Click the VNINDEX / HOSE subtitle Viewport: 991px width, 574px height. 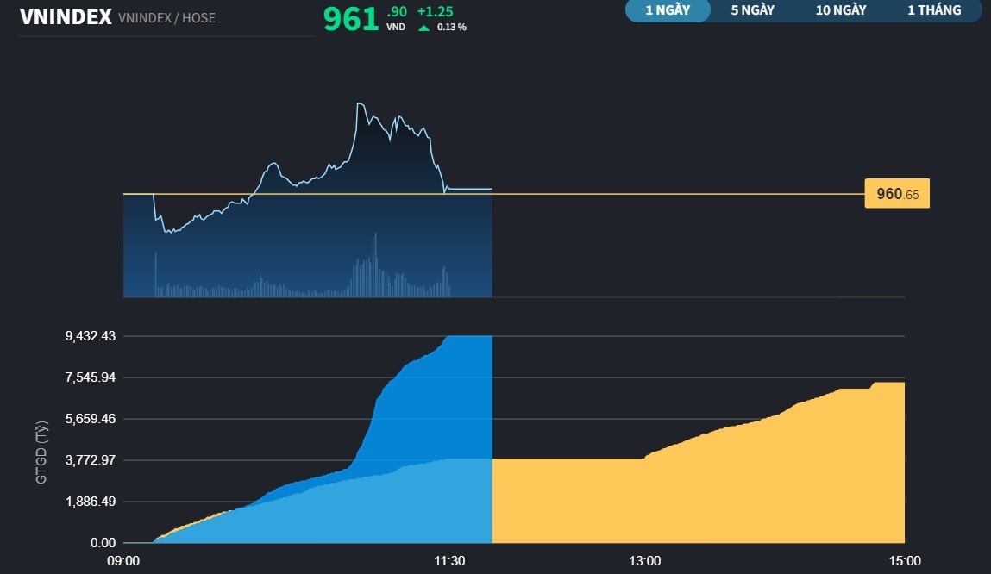166,18
